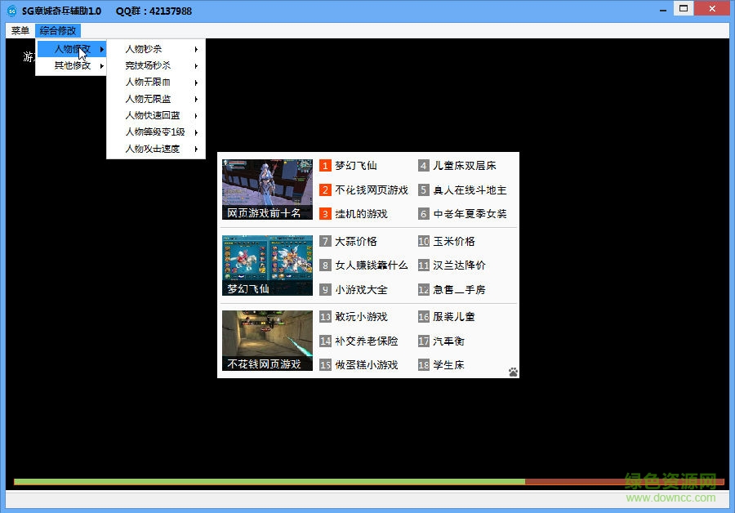Viewport: 735px width, 513px height.
Task: Open the 真人在线斗地主 link
Action: [470, 190]
